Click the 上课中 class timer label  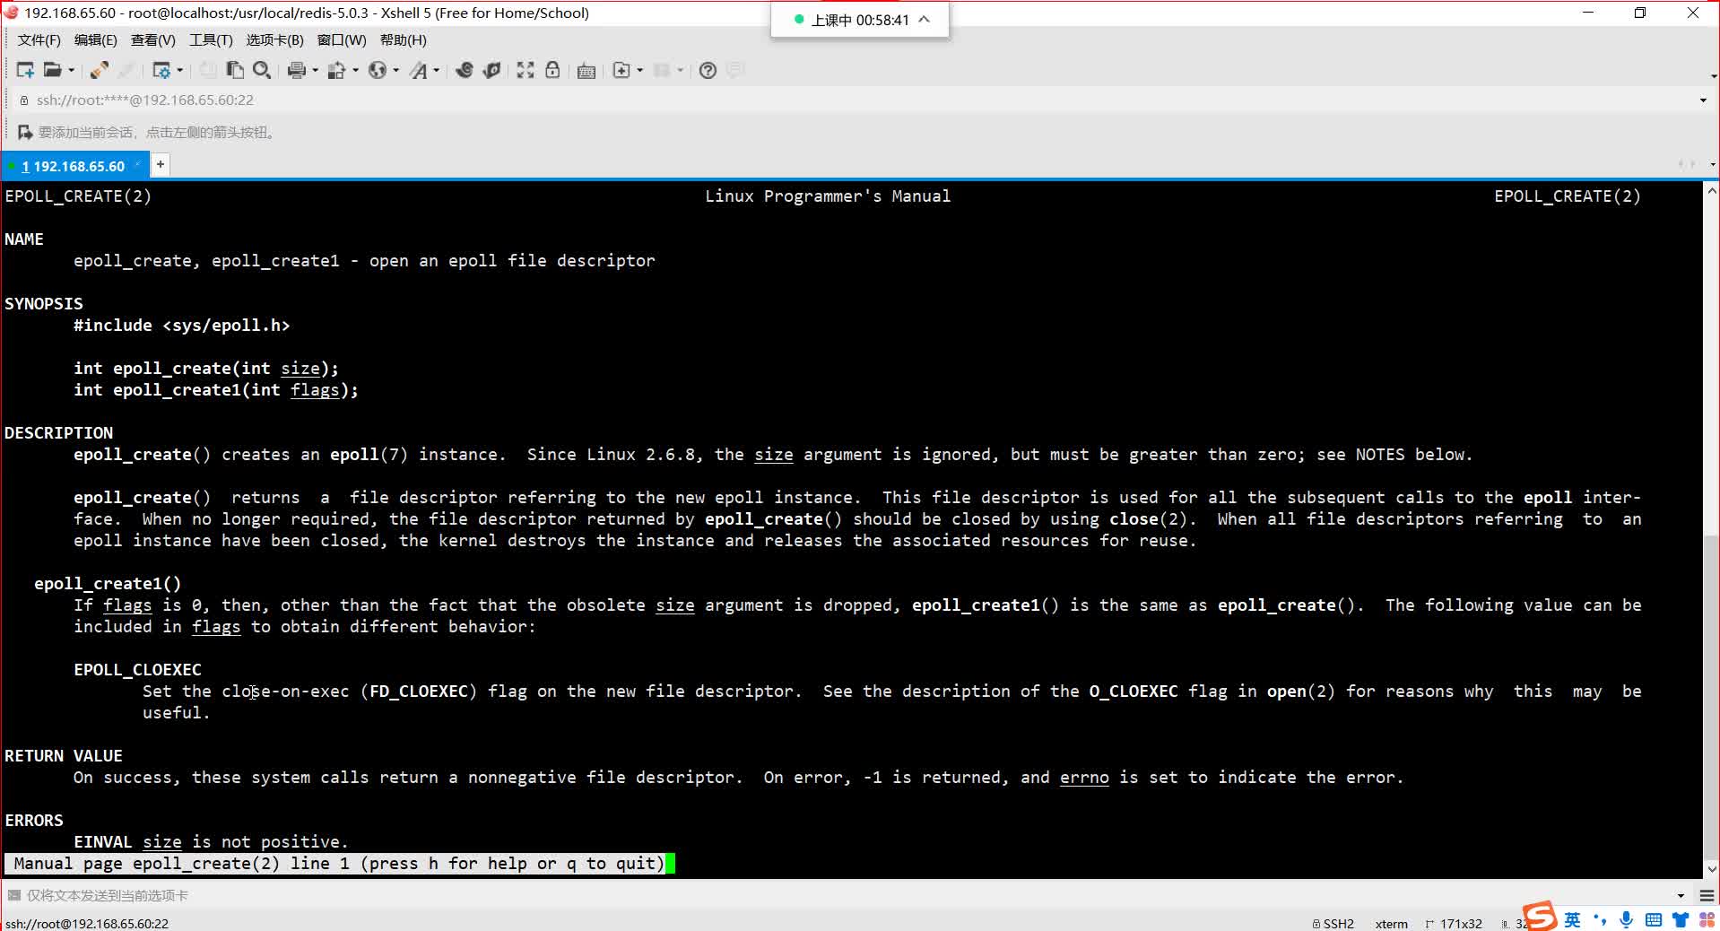point(860,20)
